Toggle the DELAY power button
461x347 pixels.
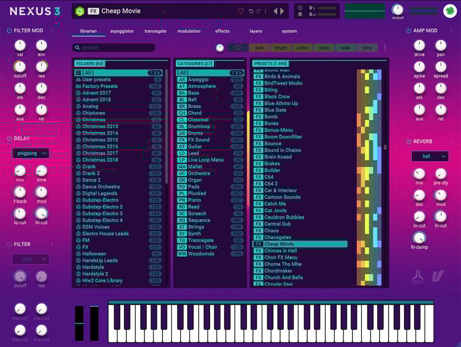click(10, 138)
